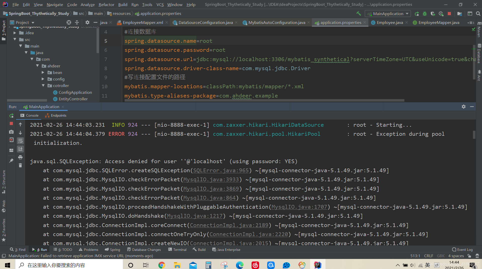This screenshot has width=482, height=269.
Task: Minimize the Run panel with hide icon
Action: [x=472, y=107]
